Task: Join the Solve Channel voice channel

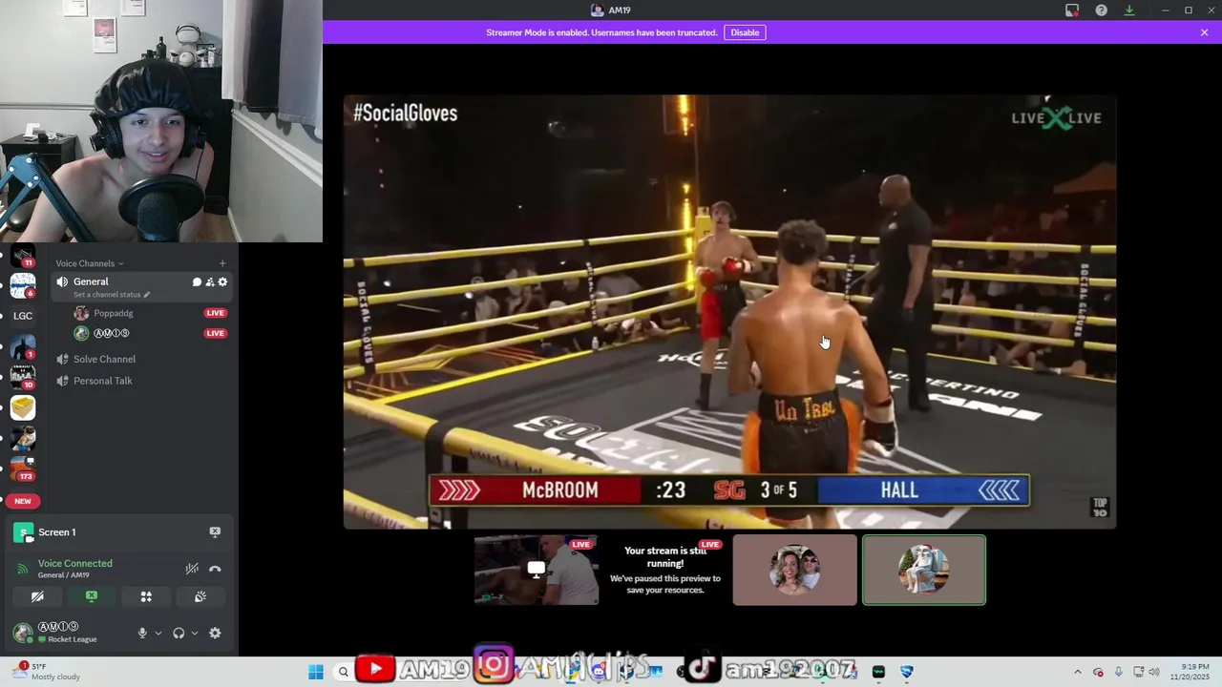Action: [x=104, y=359]
